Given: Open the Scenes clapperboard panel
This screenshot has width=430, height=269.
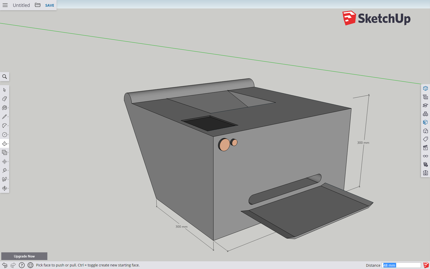Looking at the screenshot, I should point(425,147).
